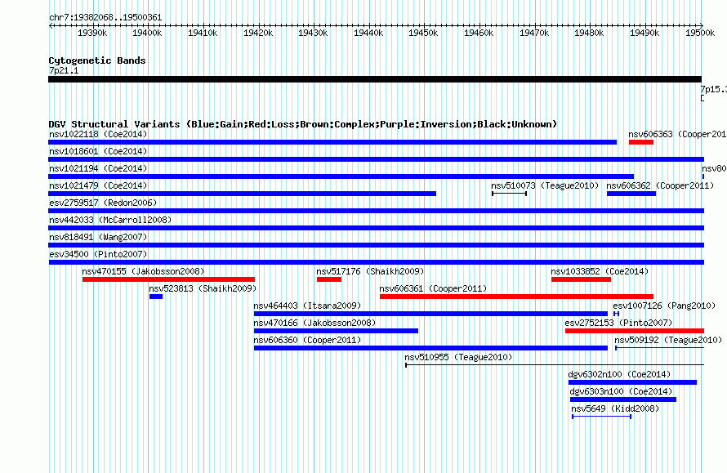Click the 19490k ruler tick label

click(x=644, y=33)
